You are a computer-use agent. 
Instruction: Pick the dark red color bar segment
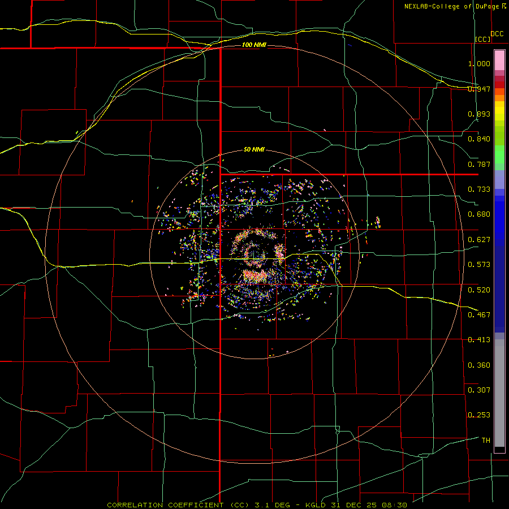point(499,84)
